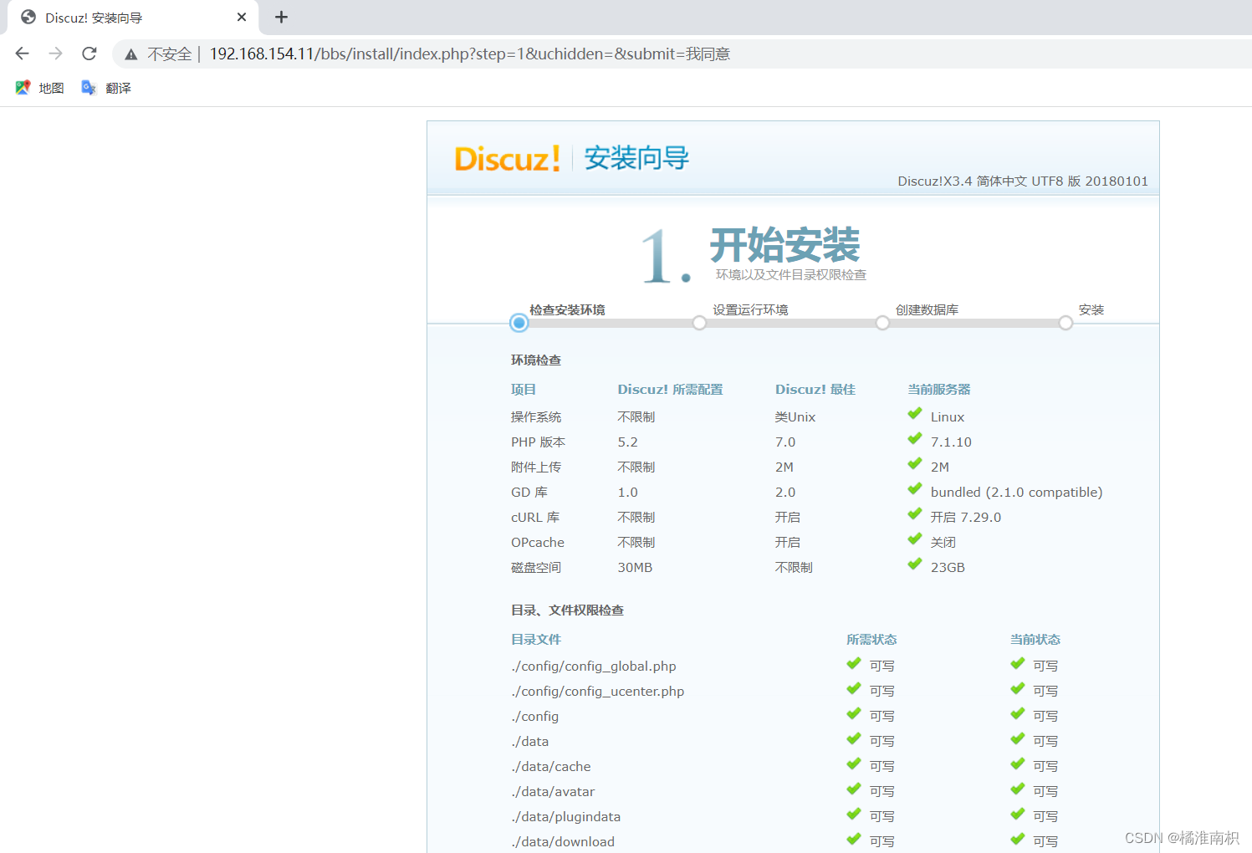Click the green check next to 23GB
The height and width of the screenshot is (853, 1252).
coord(915,564)
